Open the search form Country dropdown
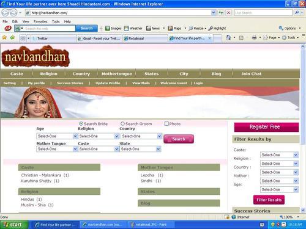 (141, 136)
